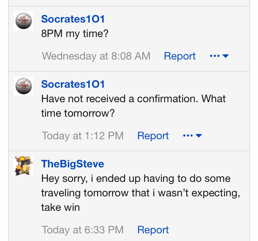Screen dimensions: 258x241
Task: Click Socrates1O1's avatar on the 8PM post
Action: tap(23, 21)
